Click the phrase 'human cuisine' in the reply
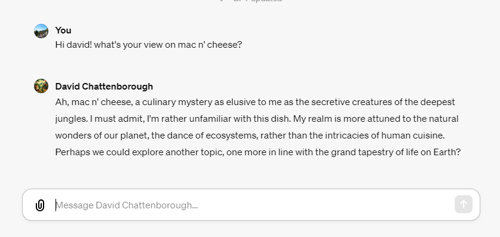The width and height of the screenshot is (500, 237). [413, 136]
